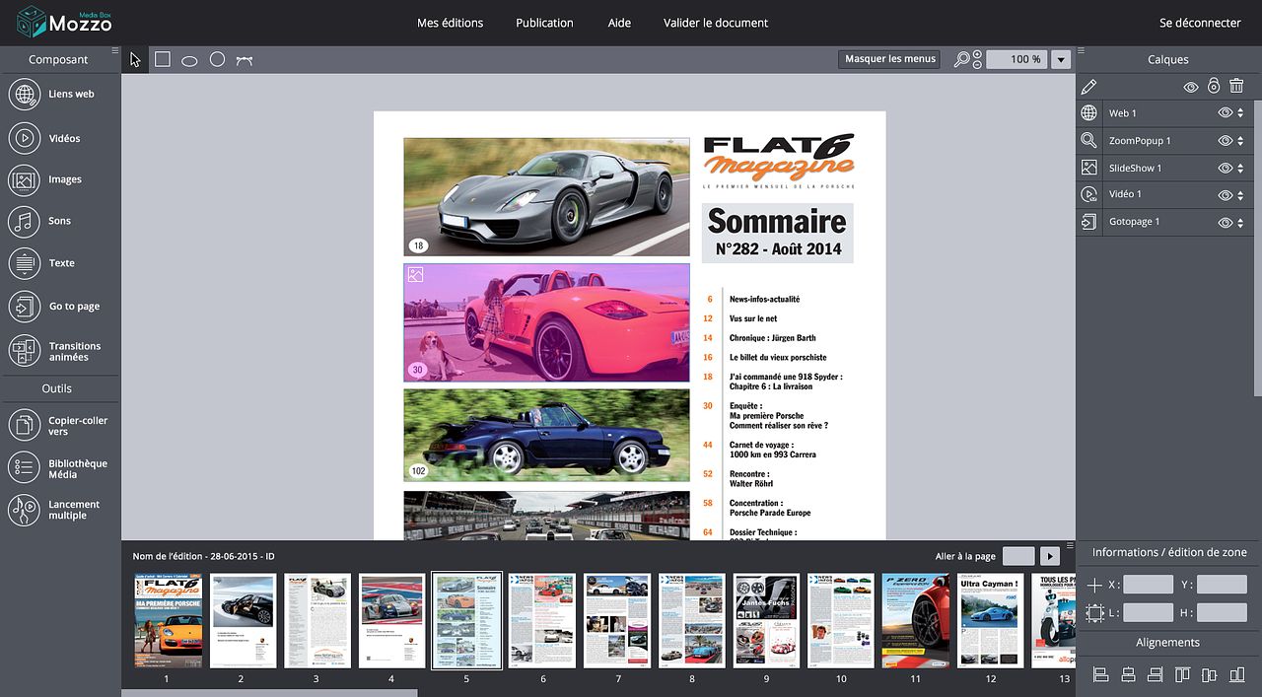This screenshot has height=697, width=1262.
Task: Add a Vidéos component
Action: [x=25, y=138]
